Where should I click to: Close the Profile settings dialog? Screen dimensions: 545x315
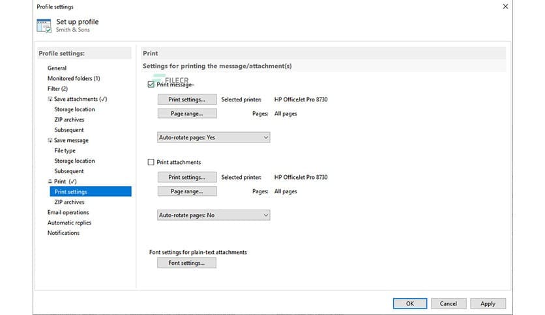(x=505, y=7)
